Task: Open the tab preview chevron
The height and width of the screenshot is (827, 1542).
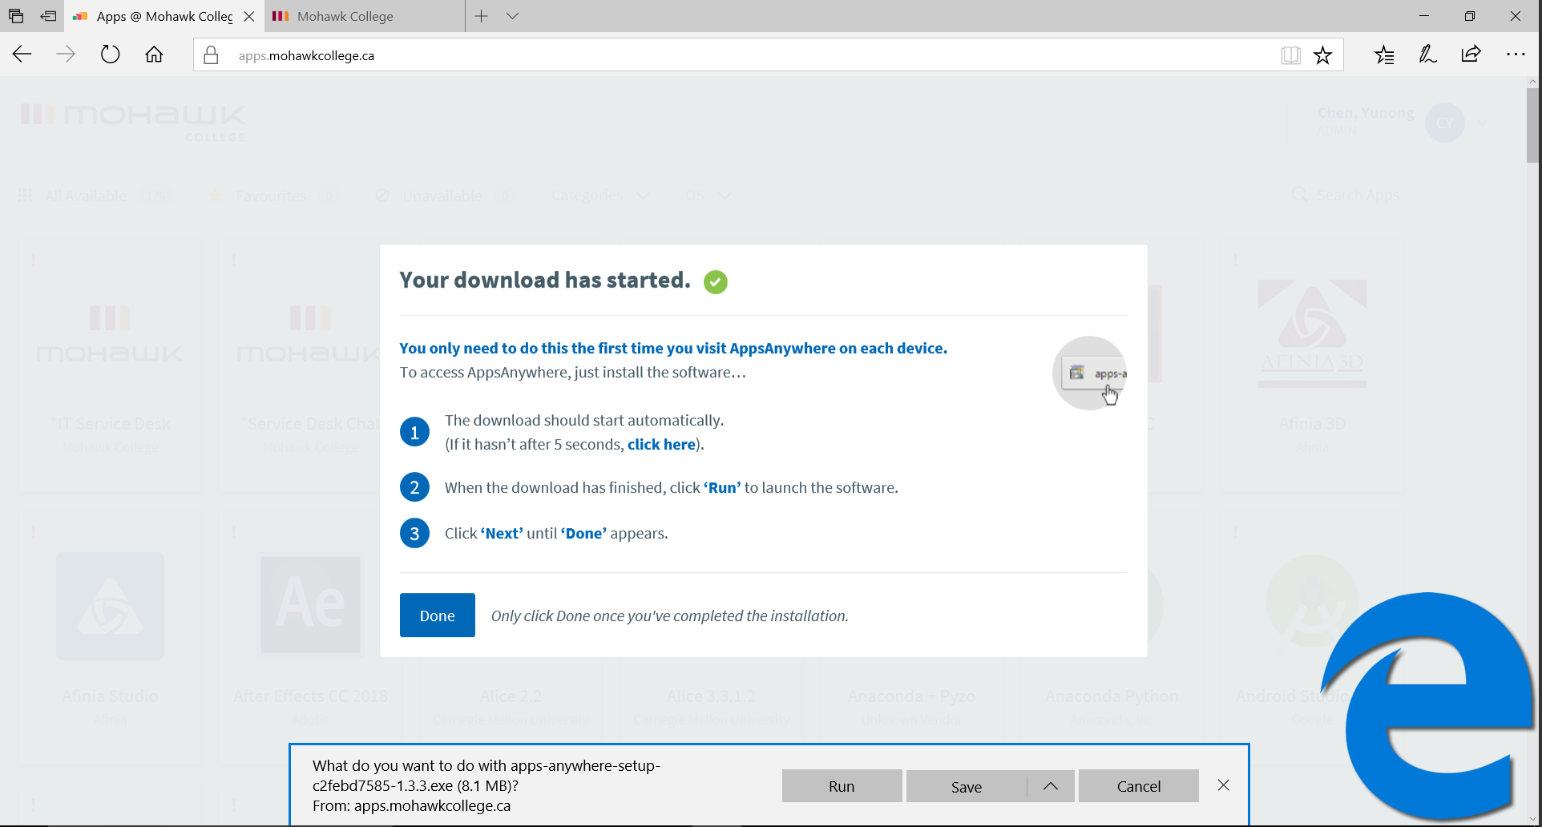Action: pos(513,16)
